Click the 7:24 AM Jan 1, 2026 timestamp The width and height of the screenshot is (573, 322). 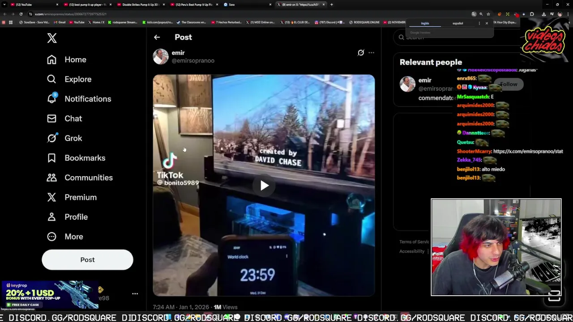(x=181, y=307)
